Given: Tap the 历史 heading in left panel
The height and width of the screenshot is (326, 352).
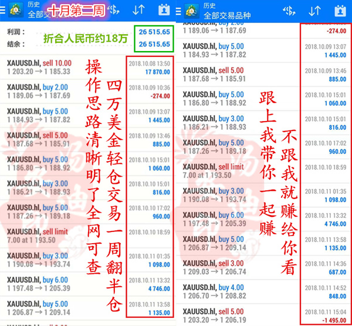Looking at the screenshot, I should click(x=33, y=5).
